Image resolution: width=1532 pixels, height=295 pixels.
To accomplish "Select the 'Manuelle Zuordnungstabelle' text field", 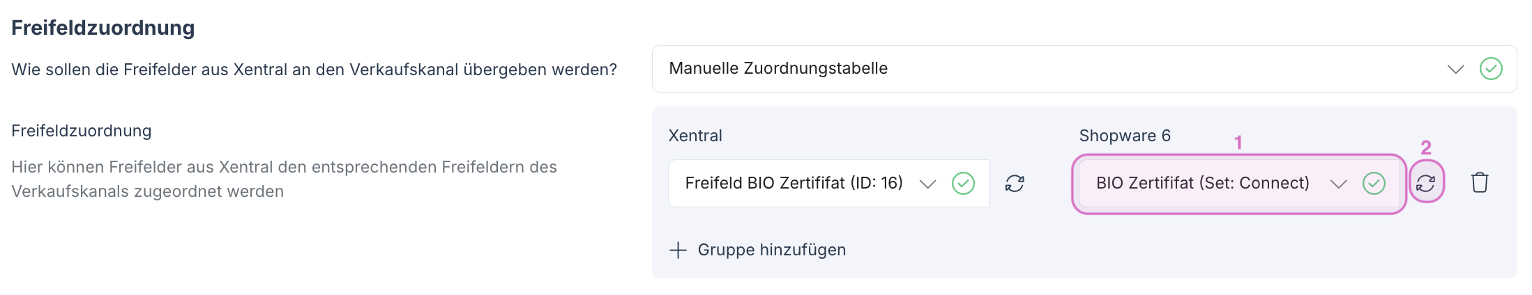I will (778, 69).
